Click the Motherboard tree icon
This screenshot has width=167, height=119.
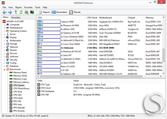coord(7,28)
